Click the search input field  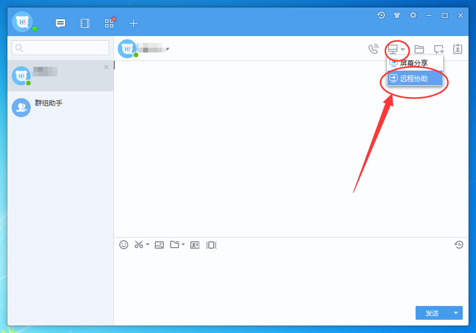(60, 48)
